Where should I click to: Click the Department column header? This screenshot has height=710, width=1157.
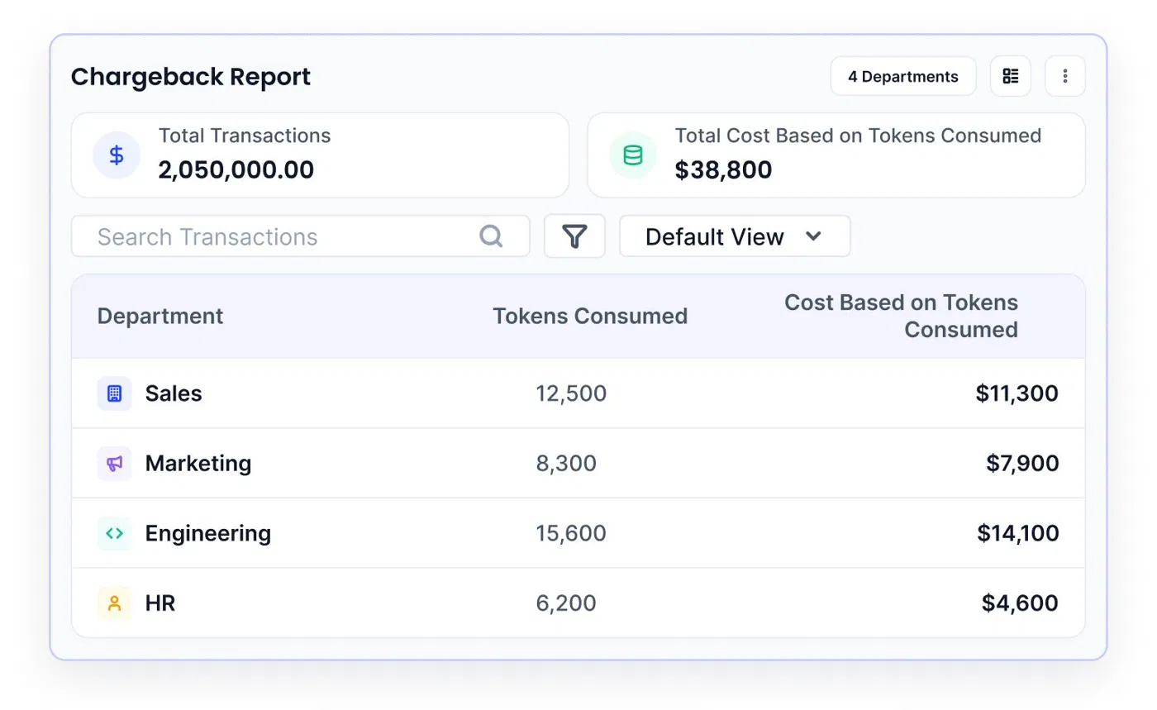(x=160, y=316)
